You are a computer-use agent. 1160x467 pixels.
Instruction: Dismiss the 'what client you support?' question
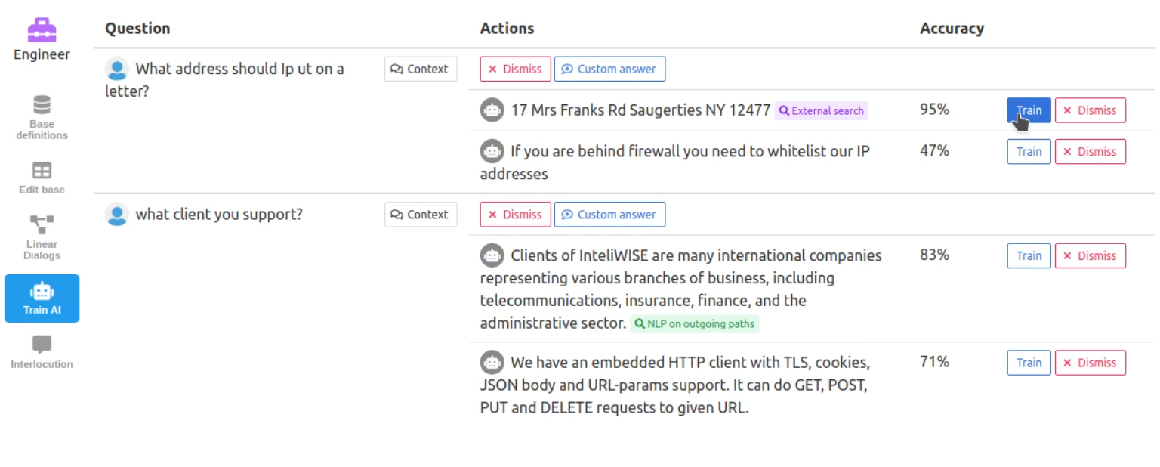click(514, 215)
